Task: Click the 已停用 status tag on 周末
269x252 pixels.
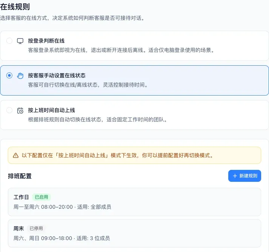Action: 36,228
